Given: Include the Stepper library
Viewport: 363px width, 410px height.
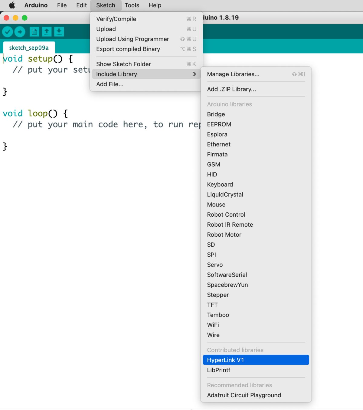Looking at the screenshot, I should click(x=256, y=294).
